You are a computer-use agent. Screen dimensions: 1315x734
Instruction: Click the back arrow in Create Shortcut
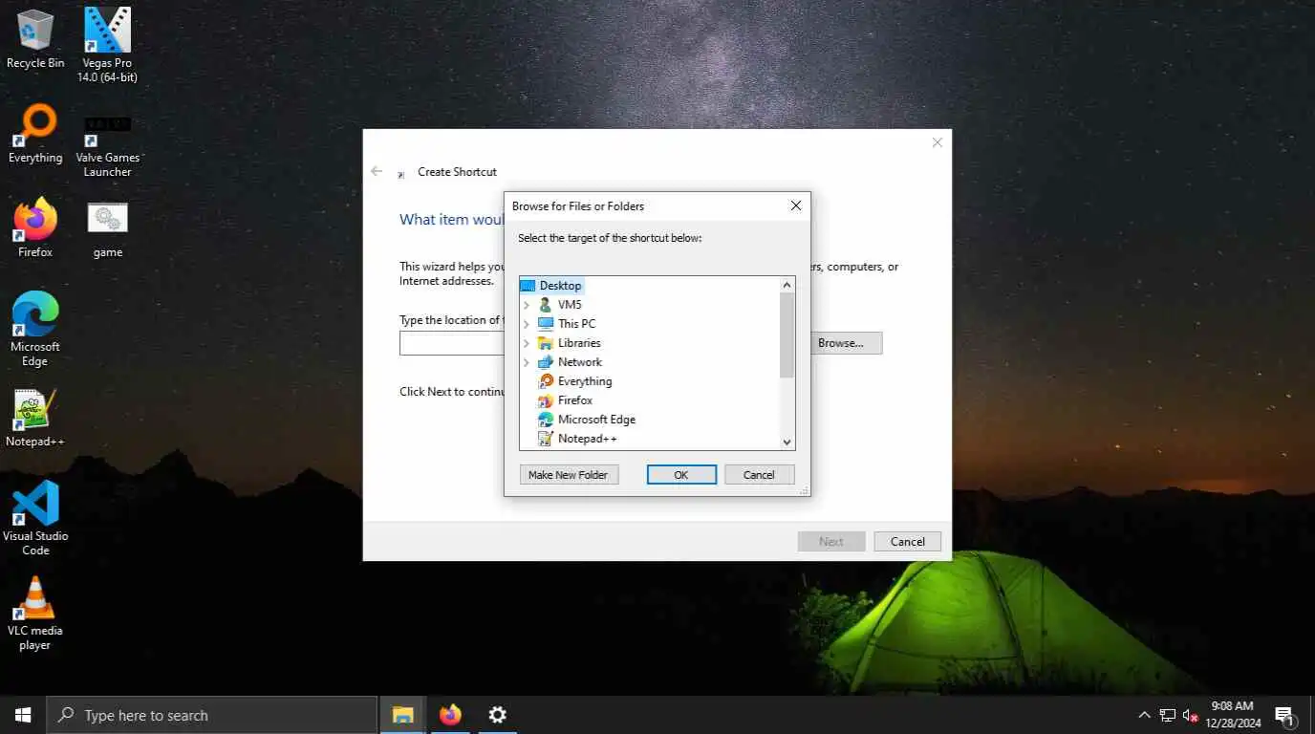pyautogui.click(x=377, y=171)
